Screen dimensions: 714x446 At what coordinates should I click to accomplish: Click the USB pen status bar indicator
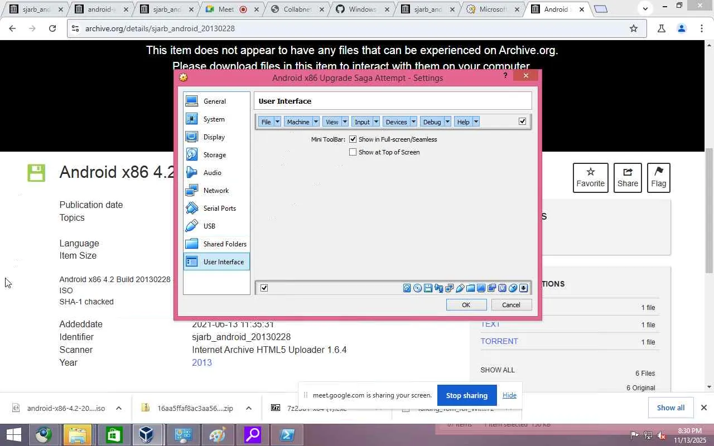(x=460, y=288)
